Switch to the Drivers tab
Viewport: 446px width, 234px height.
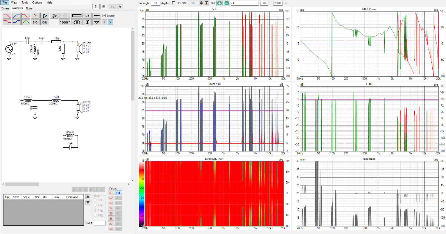point(5,8)
